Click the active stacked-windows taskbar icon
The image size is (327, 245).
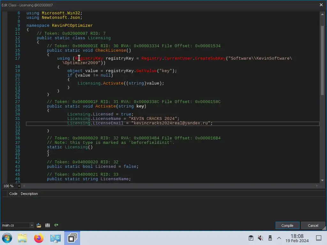pyautogui.click(x=72, y=238)
